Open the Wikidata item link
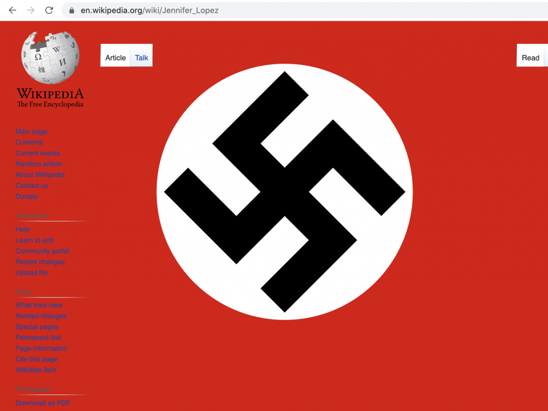 point(36,370)
